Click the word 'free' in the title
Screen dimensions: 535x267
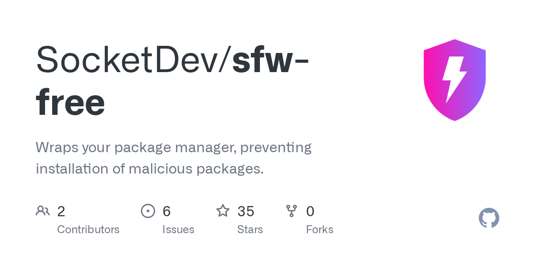tap(70, 103)
